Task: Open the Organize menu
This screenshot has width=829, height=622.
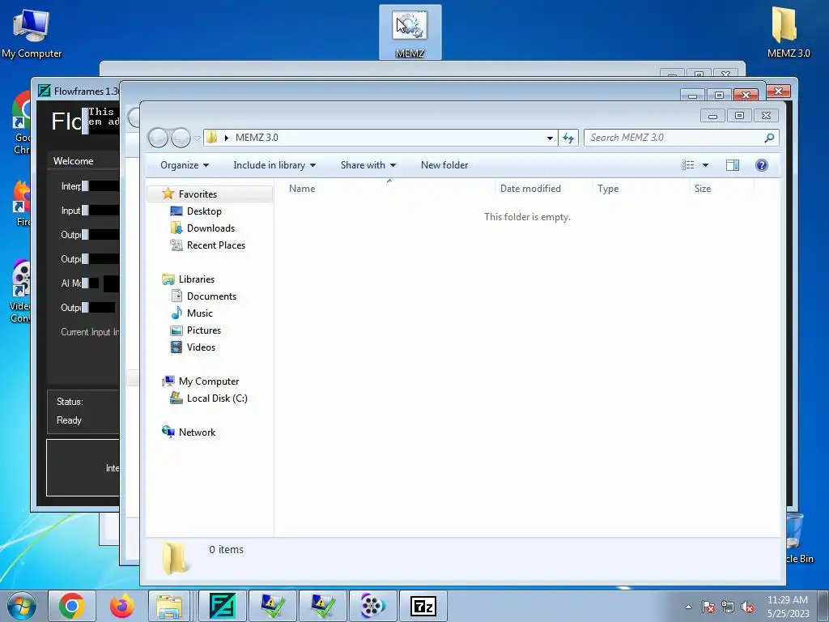Action: coord(185,165)
